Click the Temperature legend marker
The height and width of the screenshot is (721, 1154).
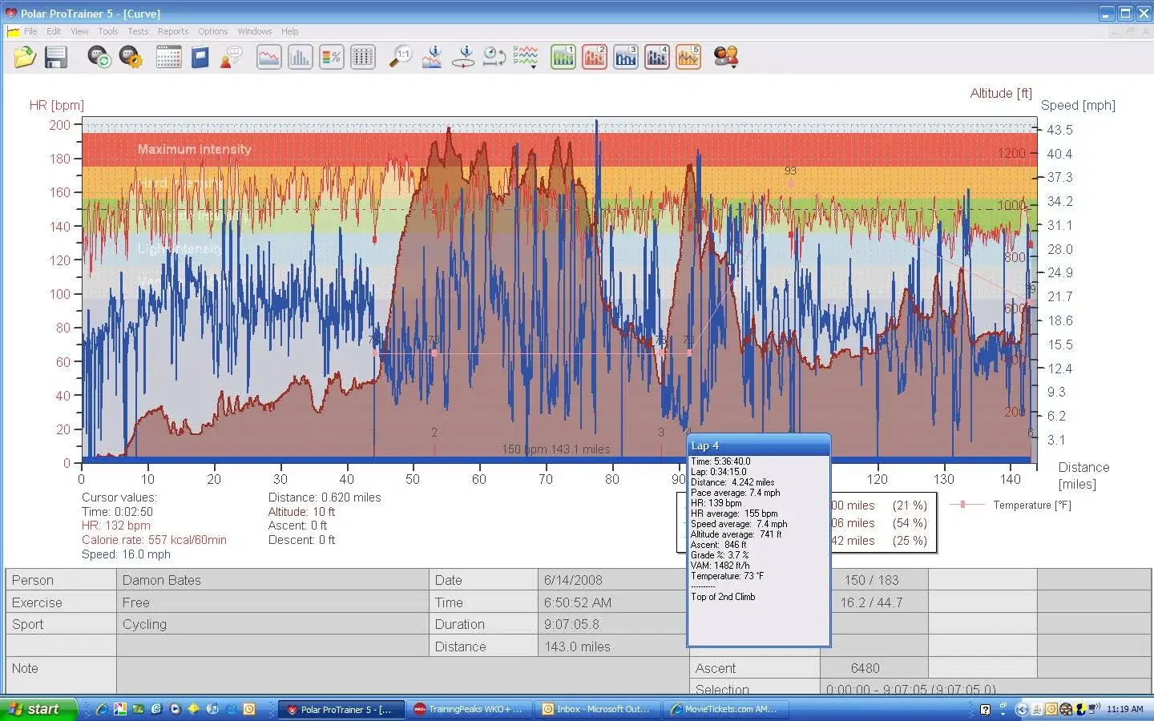point(962,505)
